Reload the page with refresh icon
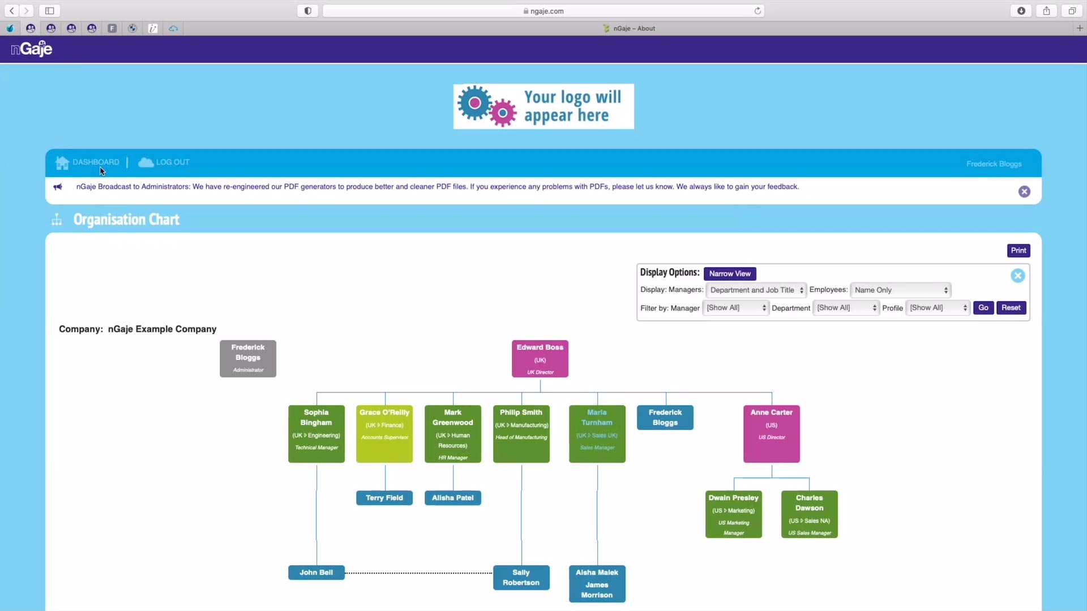This screenshot has width=1087, height=611. pos(758,11)
